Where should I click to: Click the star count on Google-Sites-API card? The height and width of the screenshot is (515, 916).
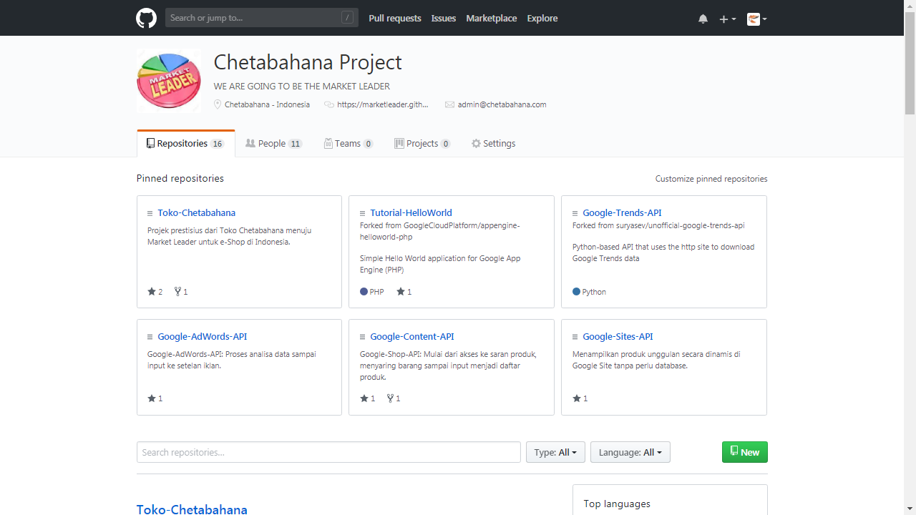[x=580, y=398]
